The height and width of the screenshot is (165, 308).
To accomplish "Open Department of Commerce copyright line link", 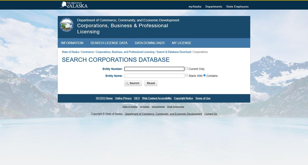I will point(163,114).
